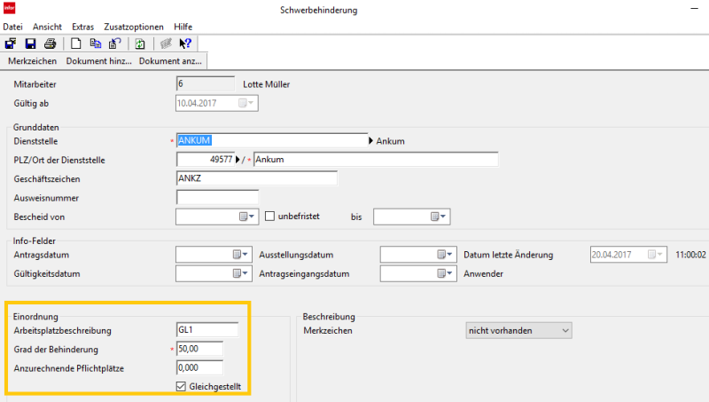
Task: Click the Infor logo in the title bar
Action: (10, 8)
